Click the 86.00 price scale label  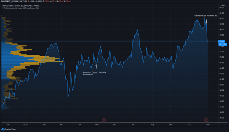[222, 13]
